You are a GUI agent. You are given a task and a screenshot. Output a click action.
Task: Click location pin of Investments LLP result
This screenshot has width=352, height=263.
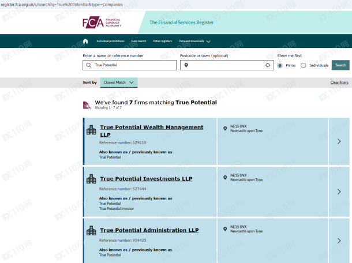tap(225, 178)
